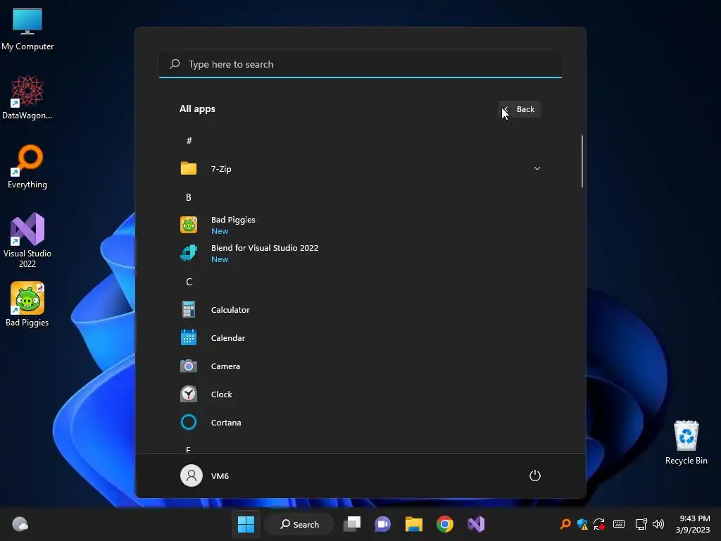Click the All apps list scrollbar
721x541 pixels.
pyautogui.click(x=582, y=161)
